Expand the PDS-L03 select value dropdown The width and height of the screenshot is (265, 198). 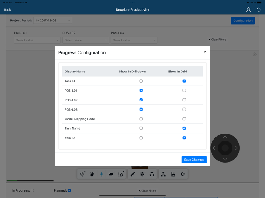pyautogui.click(x=134, y=40)
